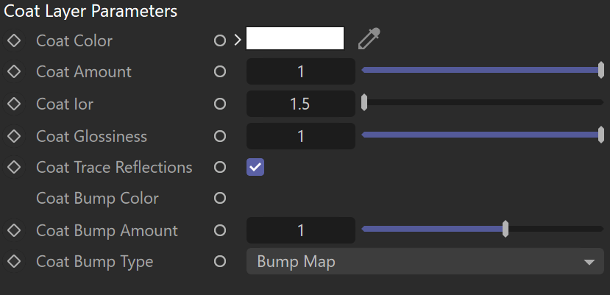This screenshot has width=610, height=295.
Task: Click keyframe diamond for Coat Bump Amount
Action: (14, 230)
